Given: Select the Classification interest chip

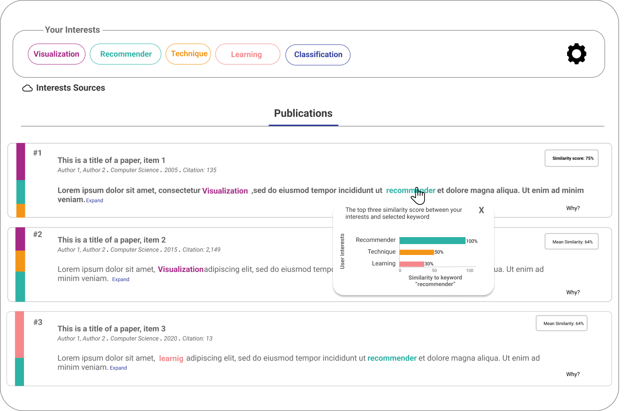Looking at the screenshot, I should pos(318,54).
